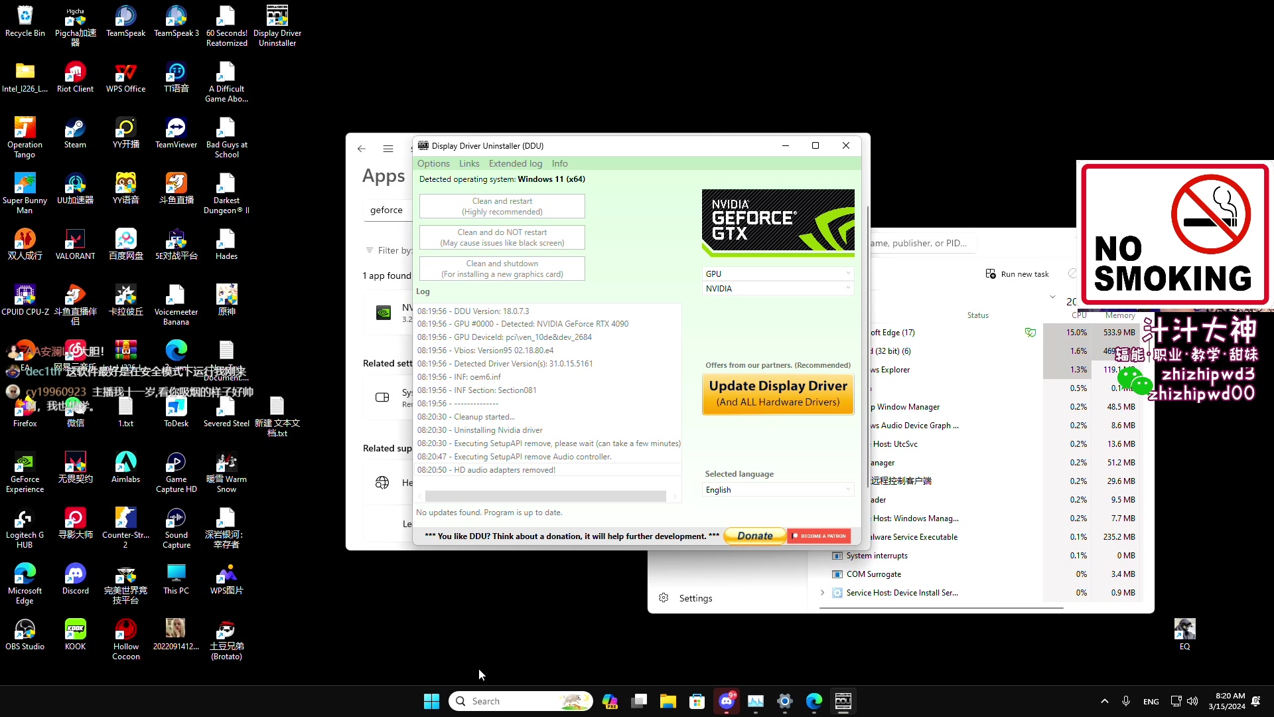
Task: Open Discord desktop icon
Action: click(75, 580)
